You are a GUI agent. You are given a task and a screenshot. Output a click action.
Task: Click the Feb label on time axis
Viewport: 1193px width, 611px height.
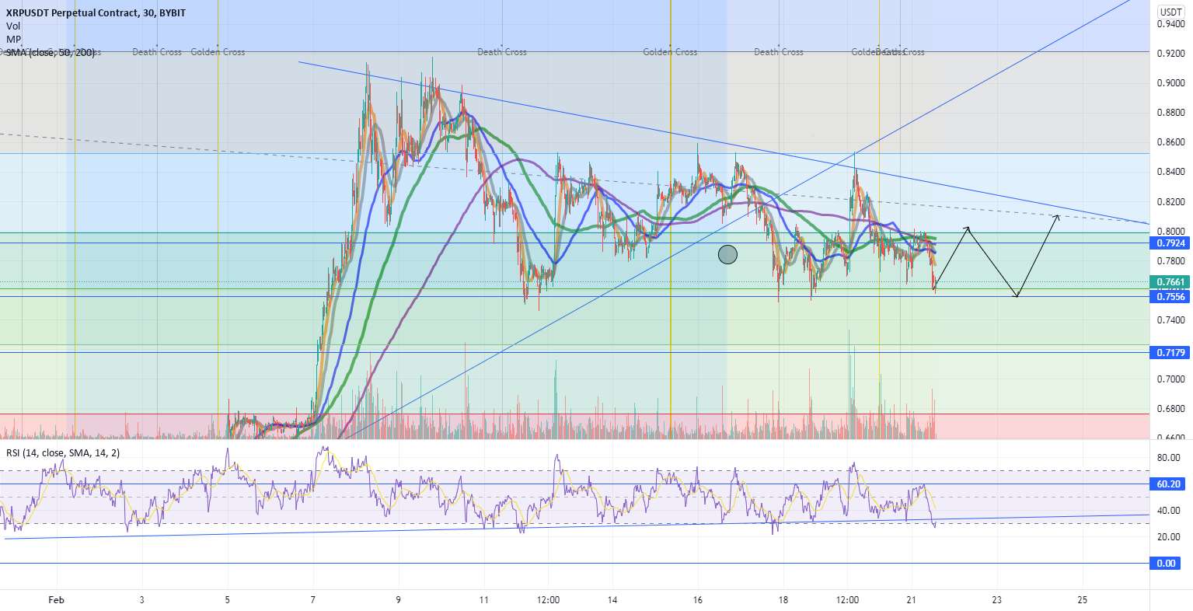[56, 600]
